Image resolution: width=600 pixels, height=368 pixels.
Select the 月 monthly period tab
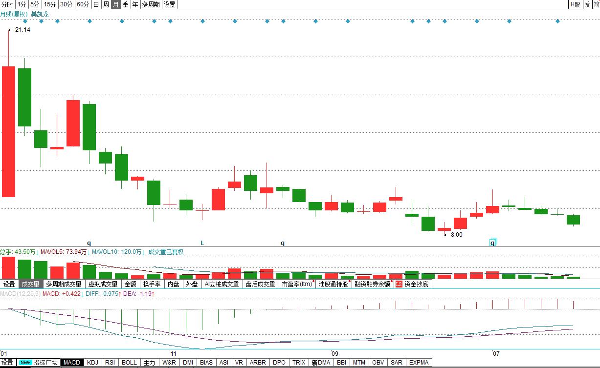click(115, 4)
